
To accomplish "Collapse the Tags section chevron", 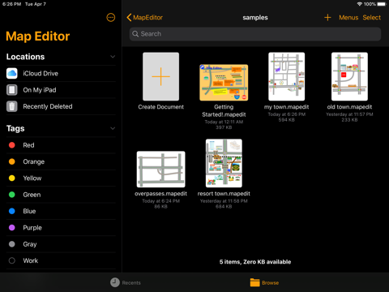I will tap(113, 128).
